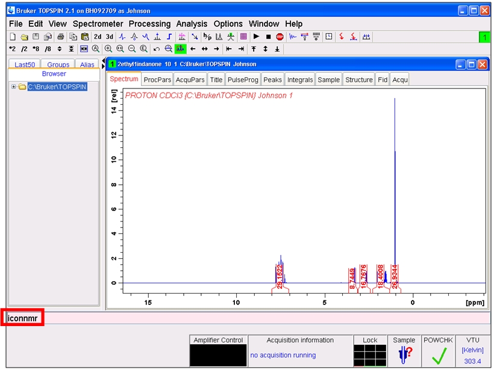The image size is (494, 370).
Task: Shift the spectrum baseline to the top
Action: pos(254,49)
